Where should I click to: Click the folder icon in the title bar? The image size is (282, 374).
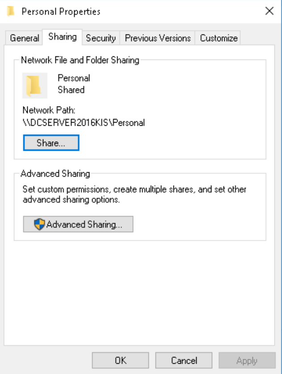(x=11, y=11)
